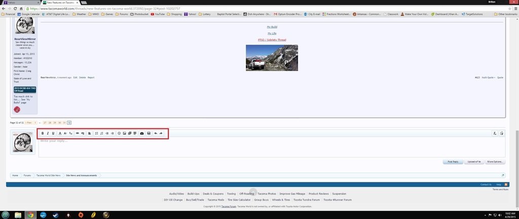
Task: Click the insert link icon
Action: (x=78, y=133)
